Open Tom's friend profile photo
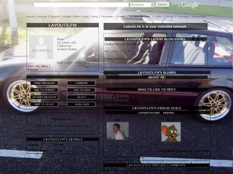 [118, 131]
